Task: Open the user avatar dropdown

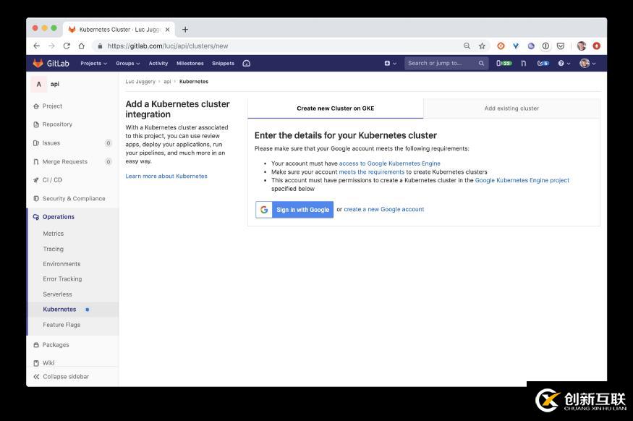Action: [587, 64]
